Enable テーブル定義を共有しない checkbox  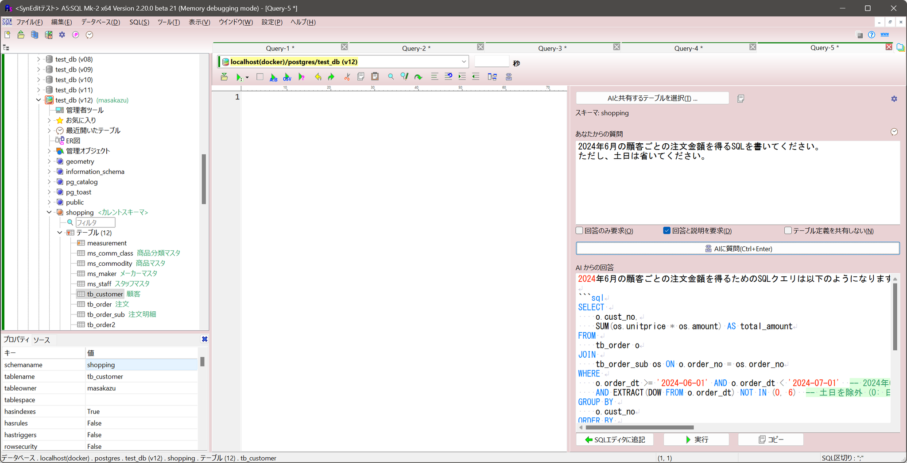tap(787, 230)
